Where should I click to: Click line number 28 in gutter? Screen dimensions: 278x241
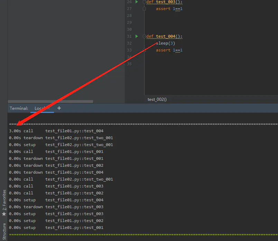129,16
